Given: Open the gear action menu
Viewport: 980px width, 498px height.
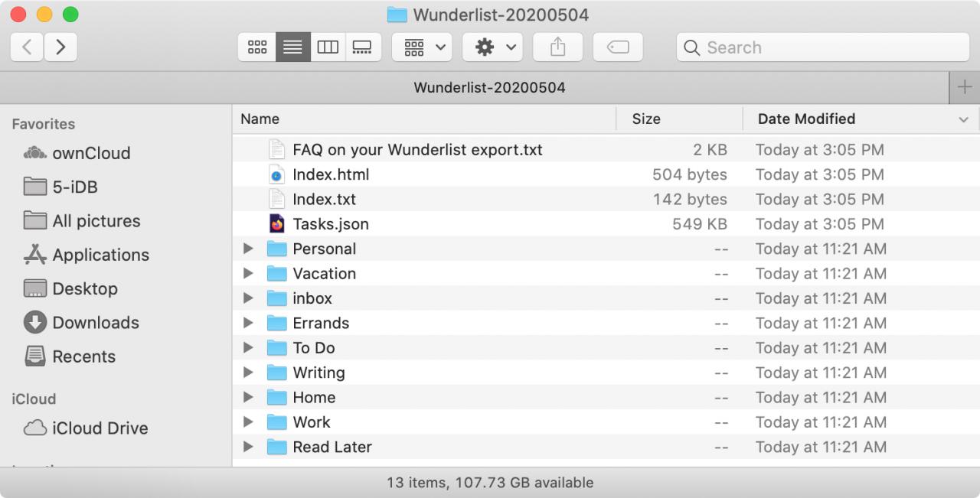Looking at the screenshot, I should (x=492, y=47).
